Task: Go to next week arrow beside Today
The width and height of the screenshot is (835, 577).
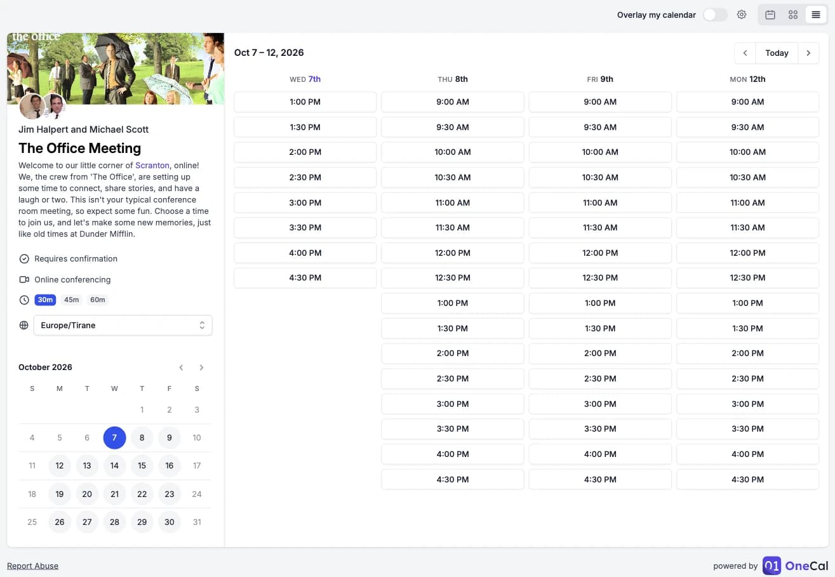Action: coord(808,53)
